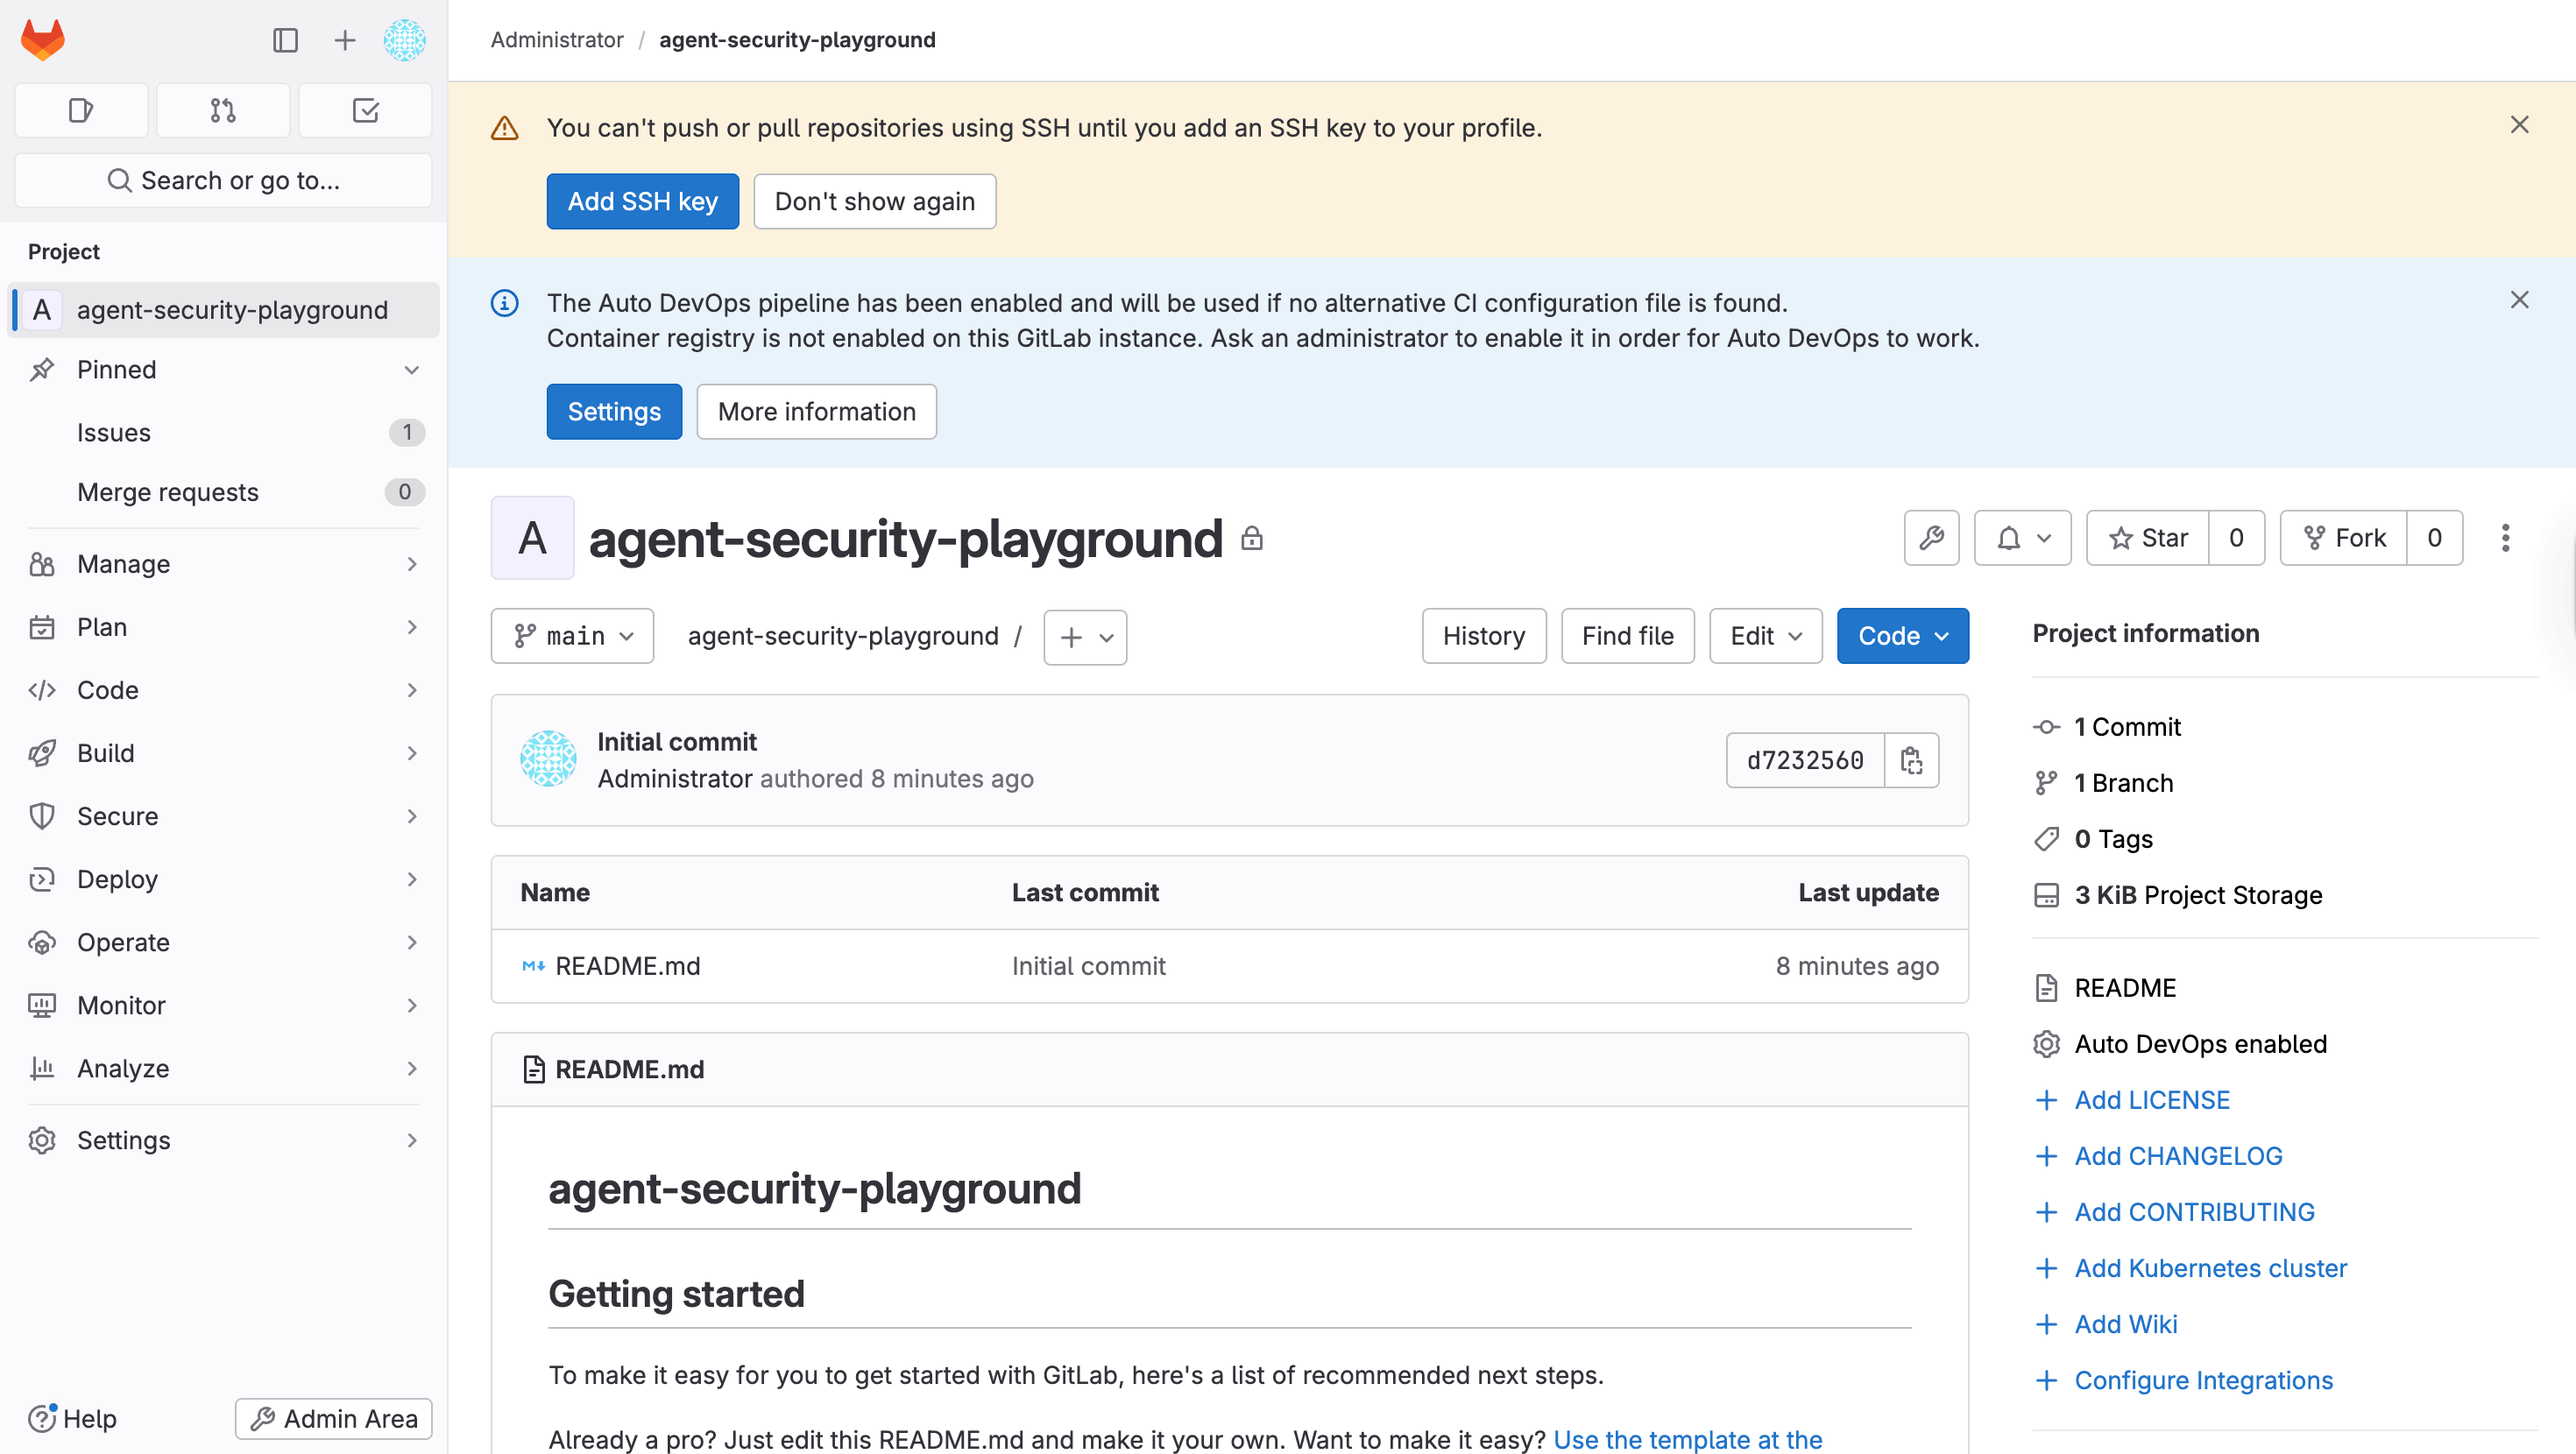Click the Add SSH key button

[642, 201]
